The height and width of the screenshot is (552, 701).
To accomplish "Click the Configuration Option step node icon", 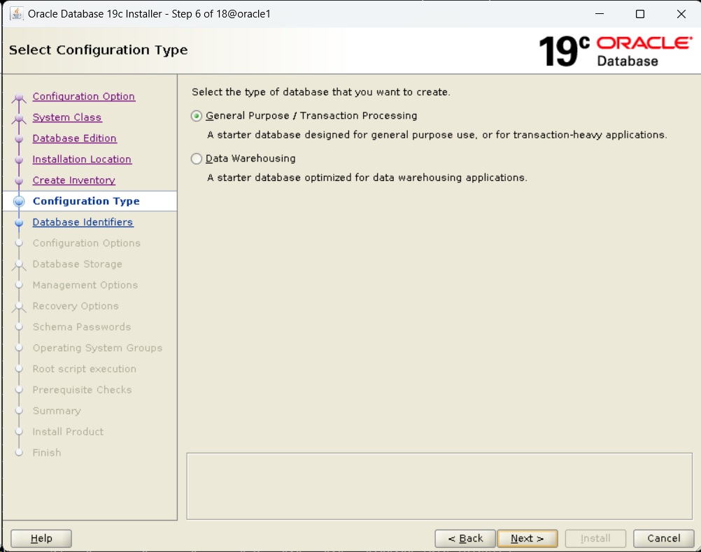I will (20, 98).
